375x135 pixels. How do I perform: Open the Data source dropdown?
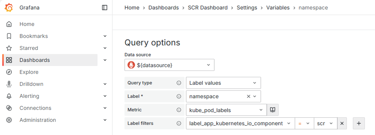[170, 65]
